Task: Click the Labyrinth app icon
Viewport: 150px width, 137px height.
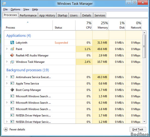Action: pyautogui.click(x=12, y=42)
